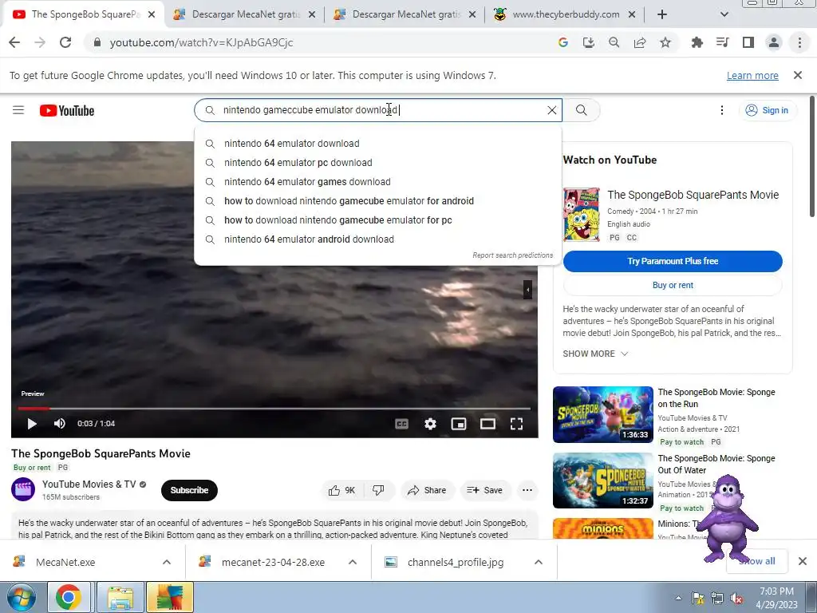Click Try Paramount Plus free
Screen dimensions: 817x613
click(672, 261)
